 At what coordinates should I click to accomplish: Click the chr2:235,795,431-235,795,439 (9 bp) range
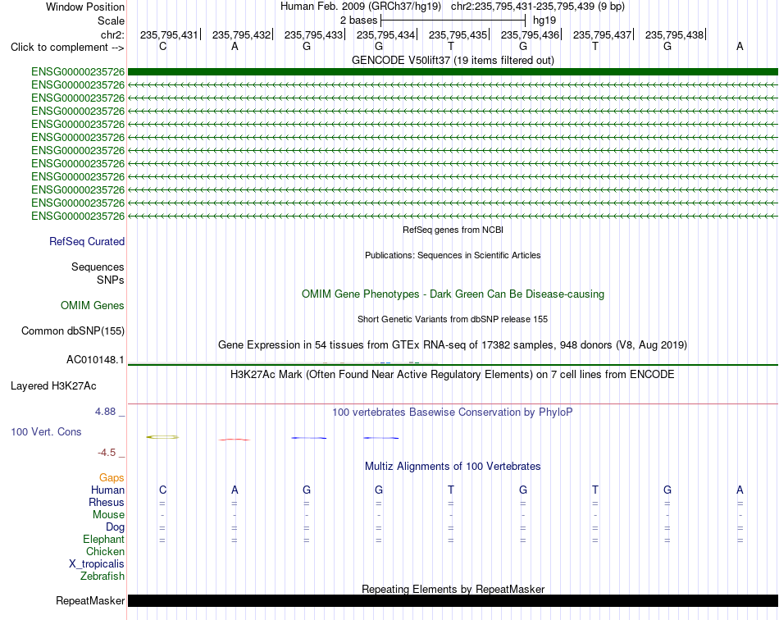coord(538,7)
